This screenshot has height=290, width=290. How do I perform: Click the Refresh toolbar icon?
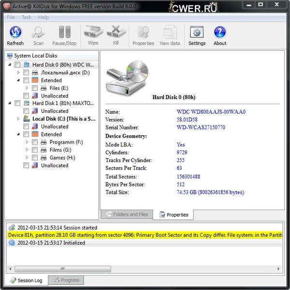[x=15, y=36]
